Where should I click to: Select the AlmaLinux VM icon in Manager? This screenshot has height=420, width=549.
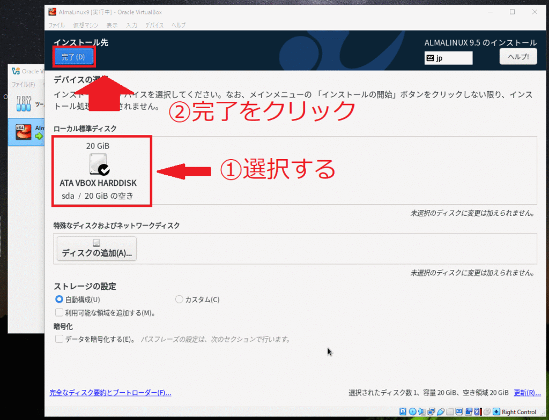[23, 132]
